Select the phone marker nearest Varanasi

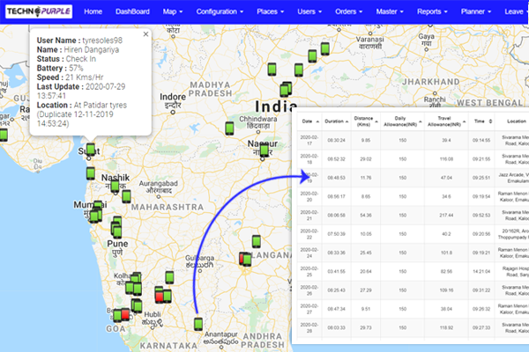pyautogui.click(x=325, y=48)
